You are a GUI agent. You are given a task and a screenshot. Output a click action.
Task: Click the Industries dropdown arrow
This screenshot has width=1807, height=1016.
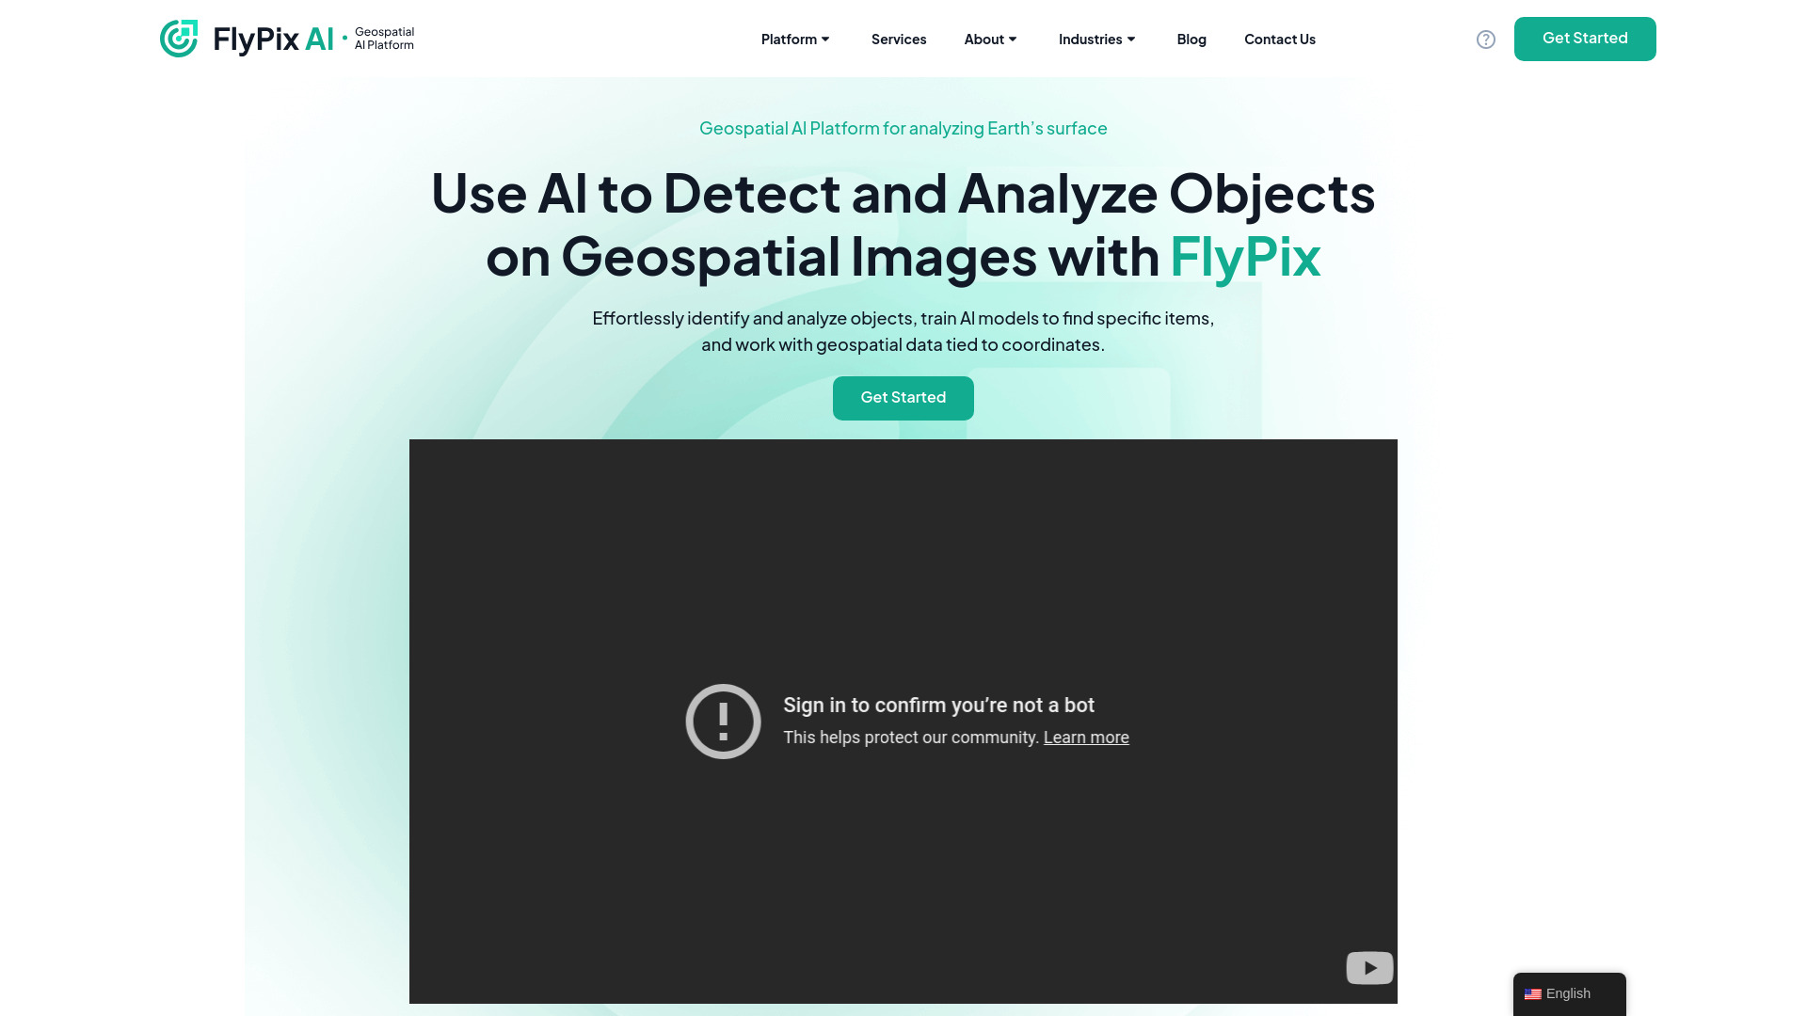point(1130,39)
